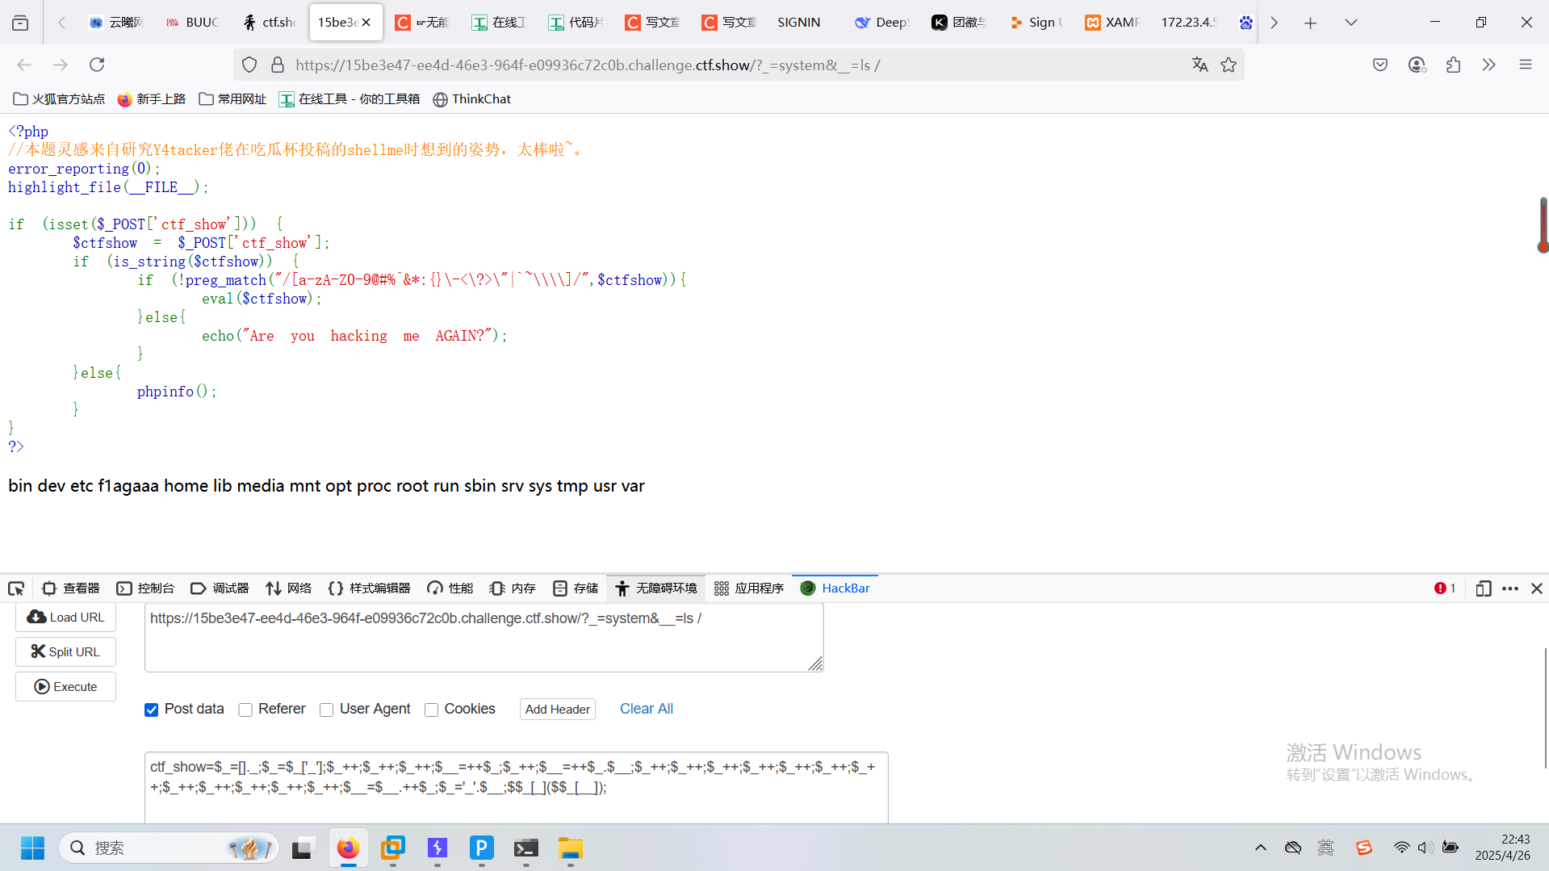The image size is (1549, 871).
Task: Switch to the SIGNIN tab
Action: [799, 23]
